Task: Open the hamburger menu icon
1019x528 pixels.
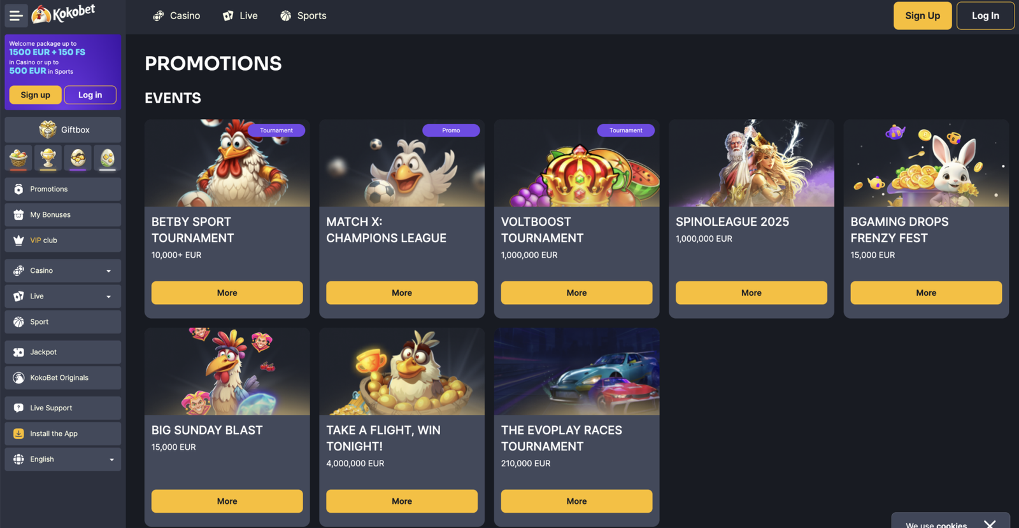Action: pos(16,15)
